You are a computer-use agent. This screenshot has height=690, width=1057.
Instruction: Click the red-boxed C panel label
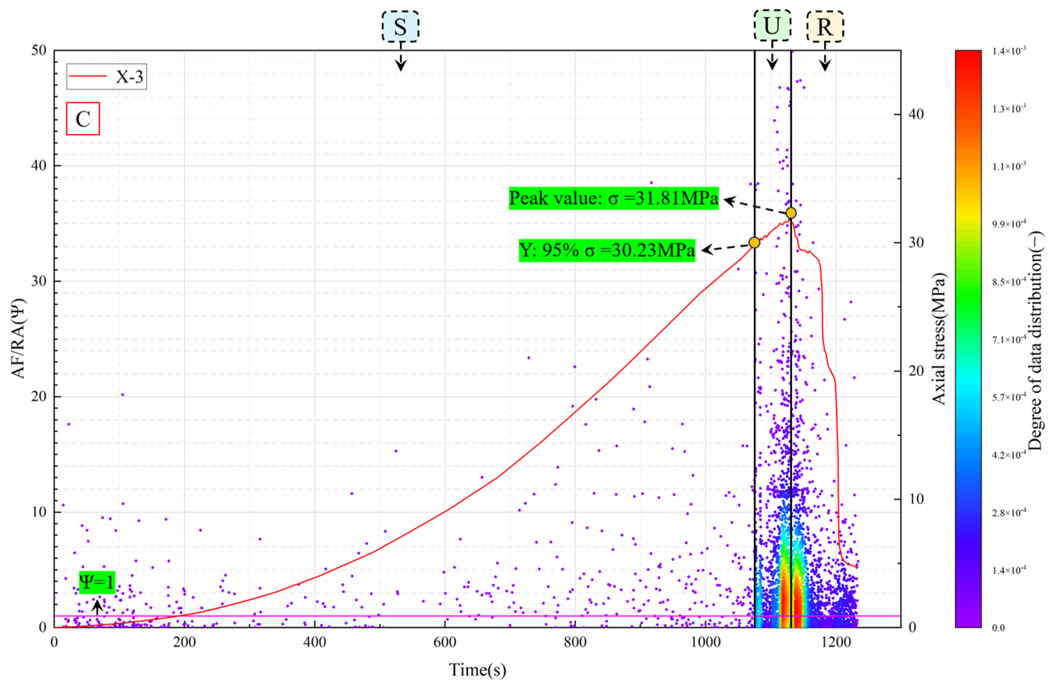tap(83, 118)
